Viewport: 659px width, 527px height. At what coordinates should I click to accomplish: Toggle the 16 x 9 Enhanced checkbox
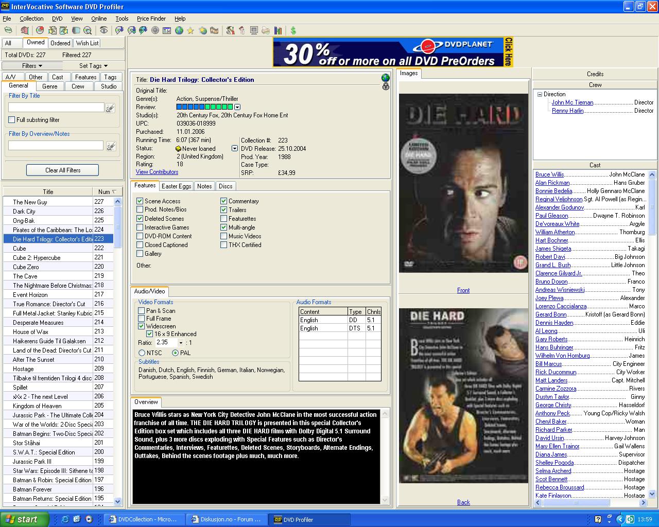(150, 334)
